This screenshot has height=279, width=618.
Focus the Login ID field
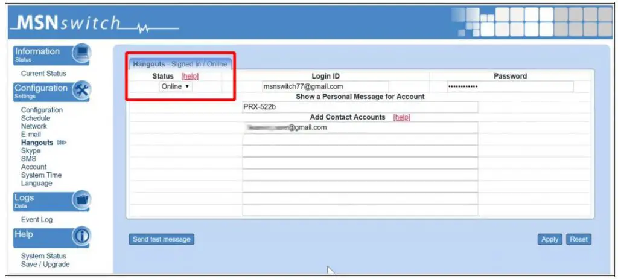[325, 86]
